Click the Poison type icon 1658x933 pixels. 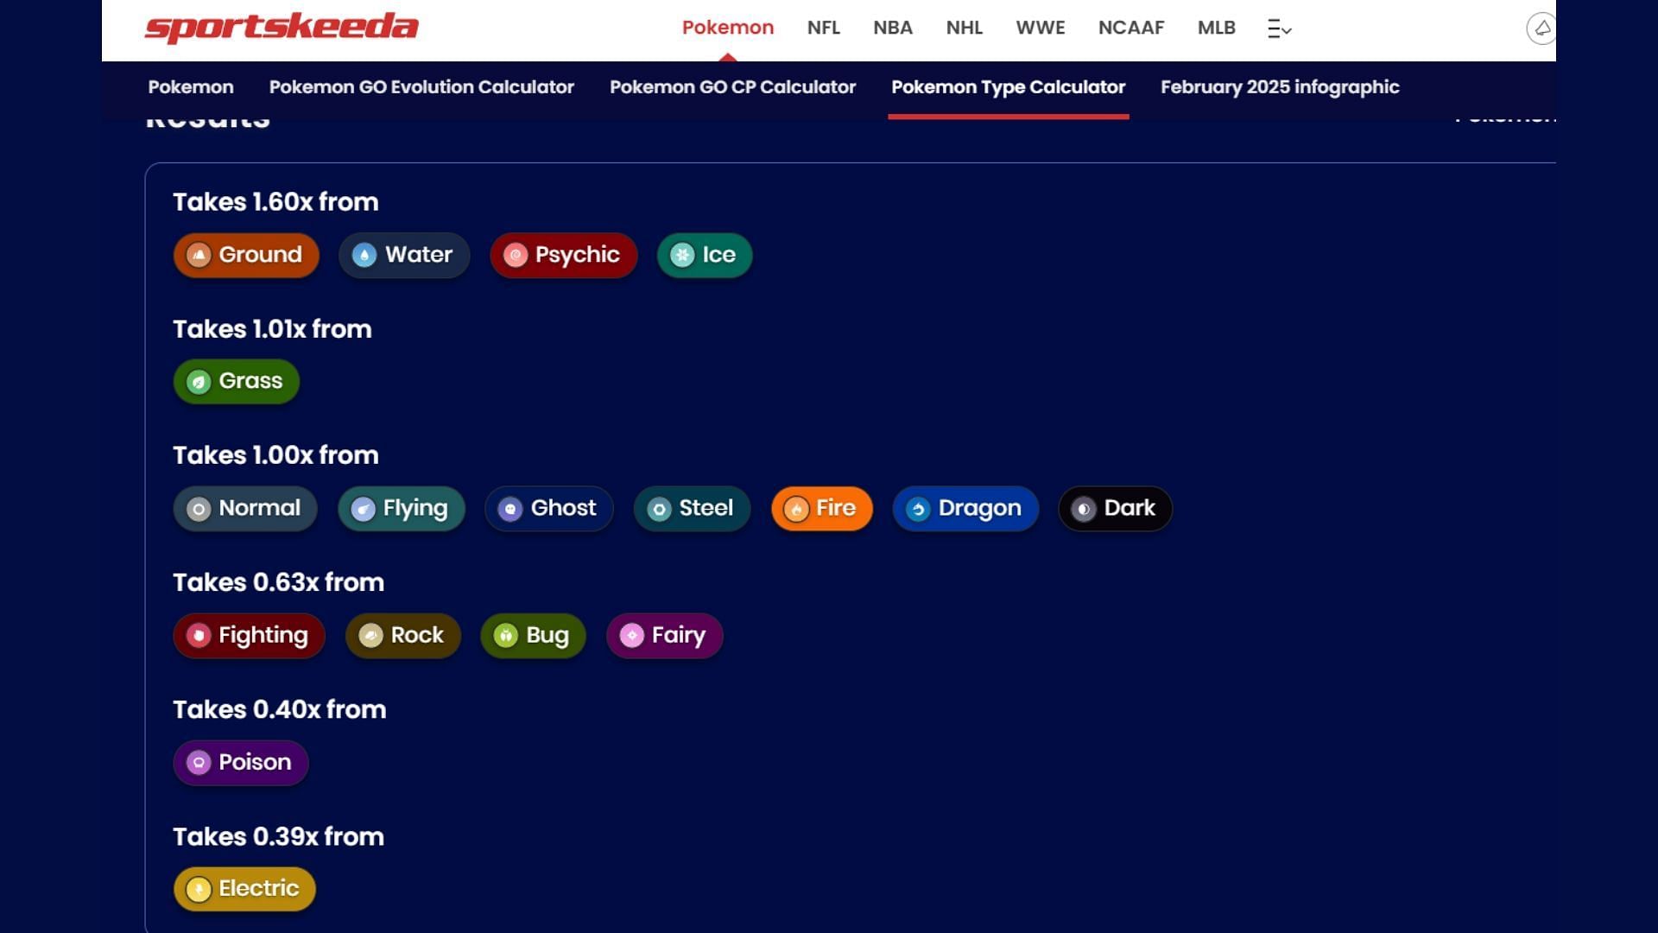tap(199, 761)
